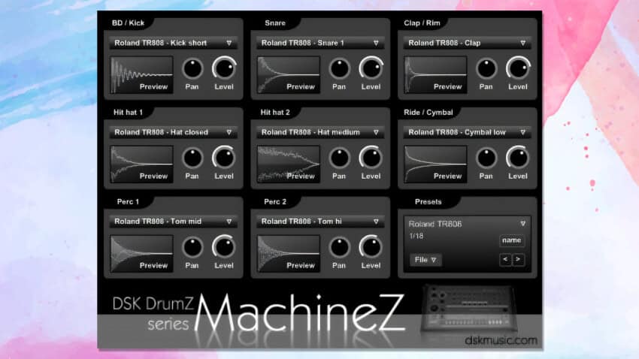Viewport: 639px width, 359px height.
Task: Open the BD / Kick sample dropdown
Action: pos(173,43)
